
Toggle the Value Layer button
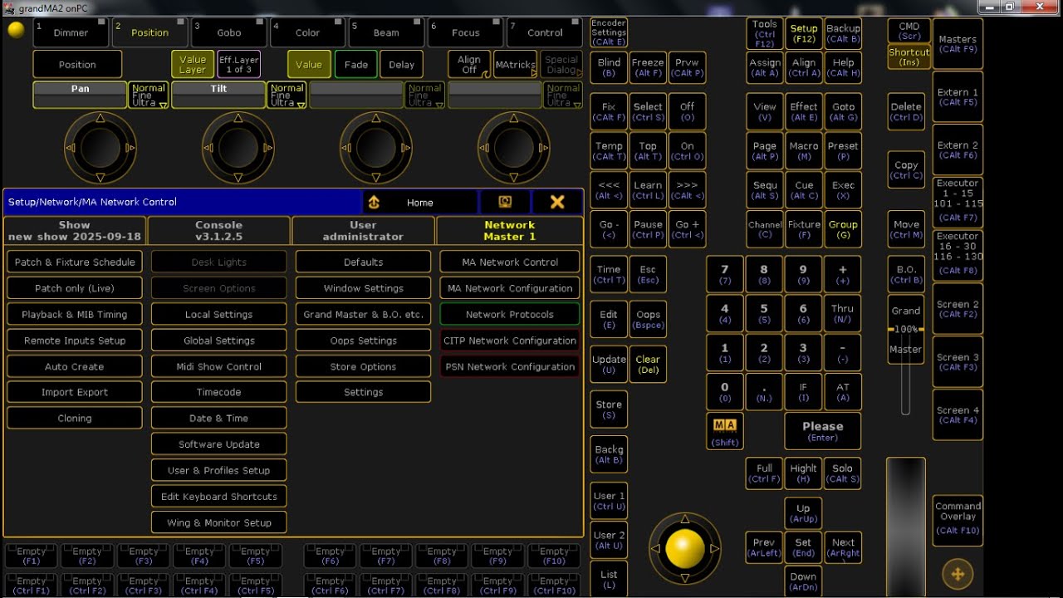[193, 65]
